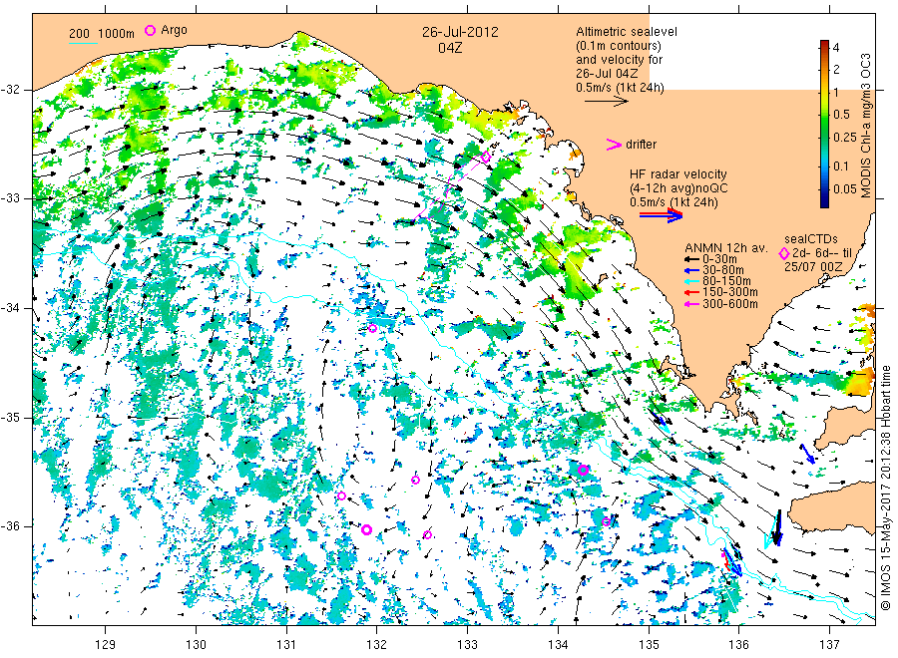Click the -36 latitude axis label
Screen dimensions: 898x658
click(10, 526)
